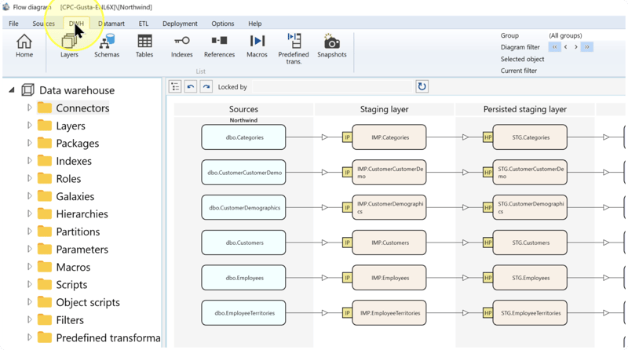The image size is (628, 350).
Task: Select the dbo.Categories source node
Action: click(x=243, y=137)
